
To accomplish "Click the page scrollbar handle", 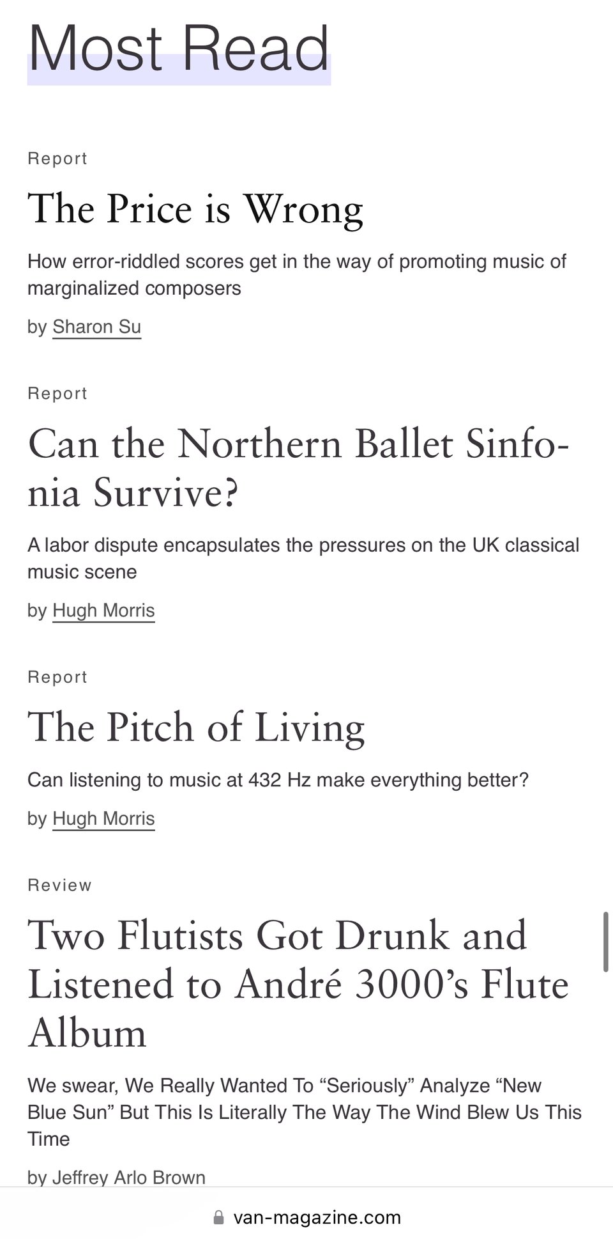I will [x=605, y=942].
